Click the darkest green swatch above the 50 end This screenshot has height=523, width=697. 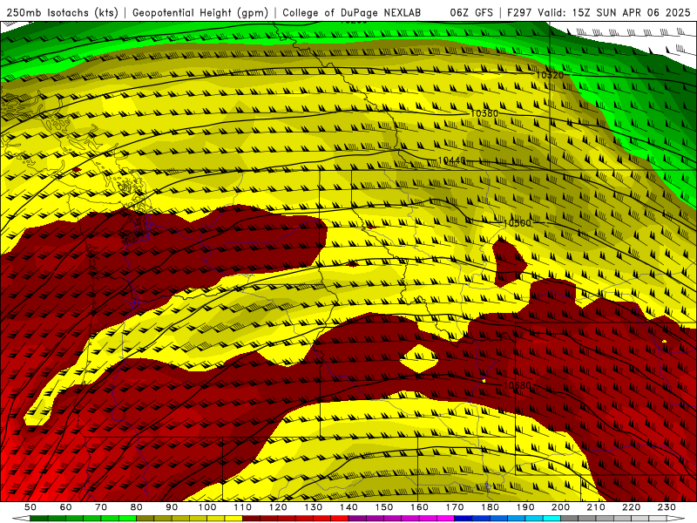39,519
